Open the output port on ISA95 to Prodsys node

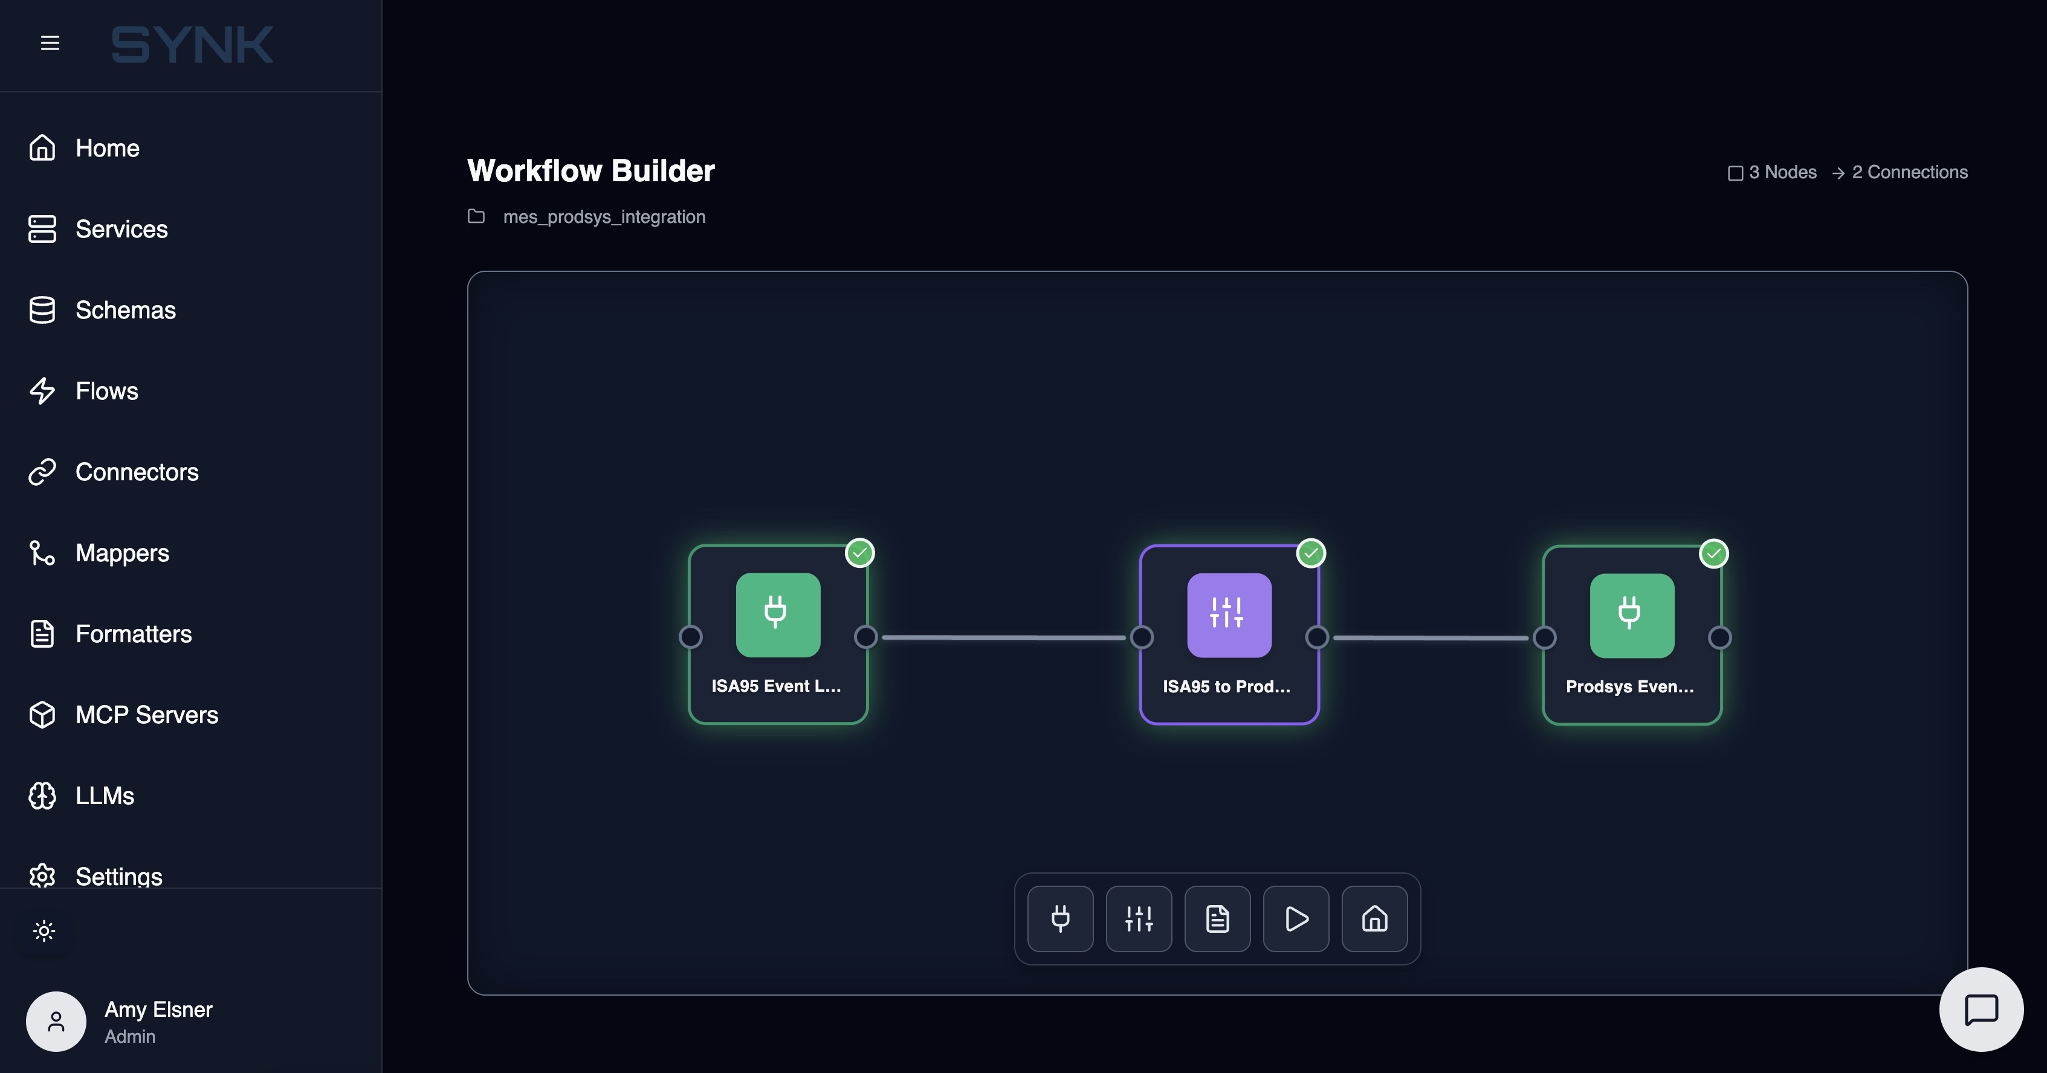click(1316, 636)
